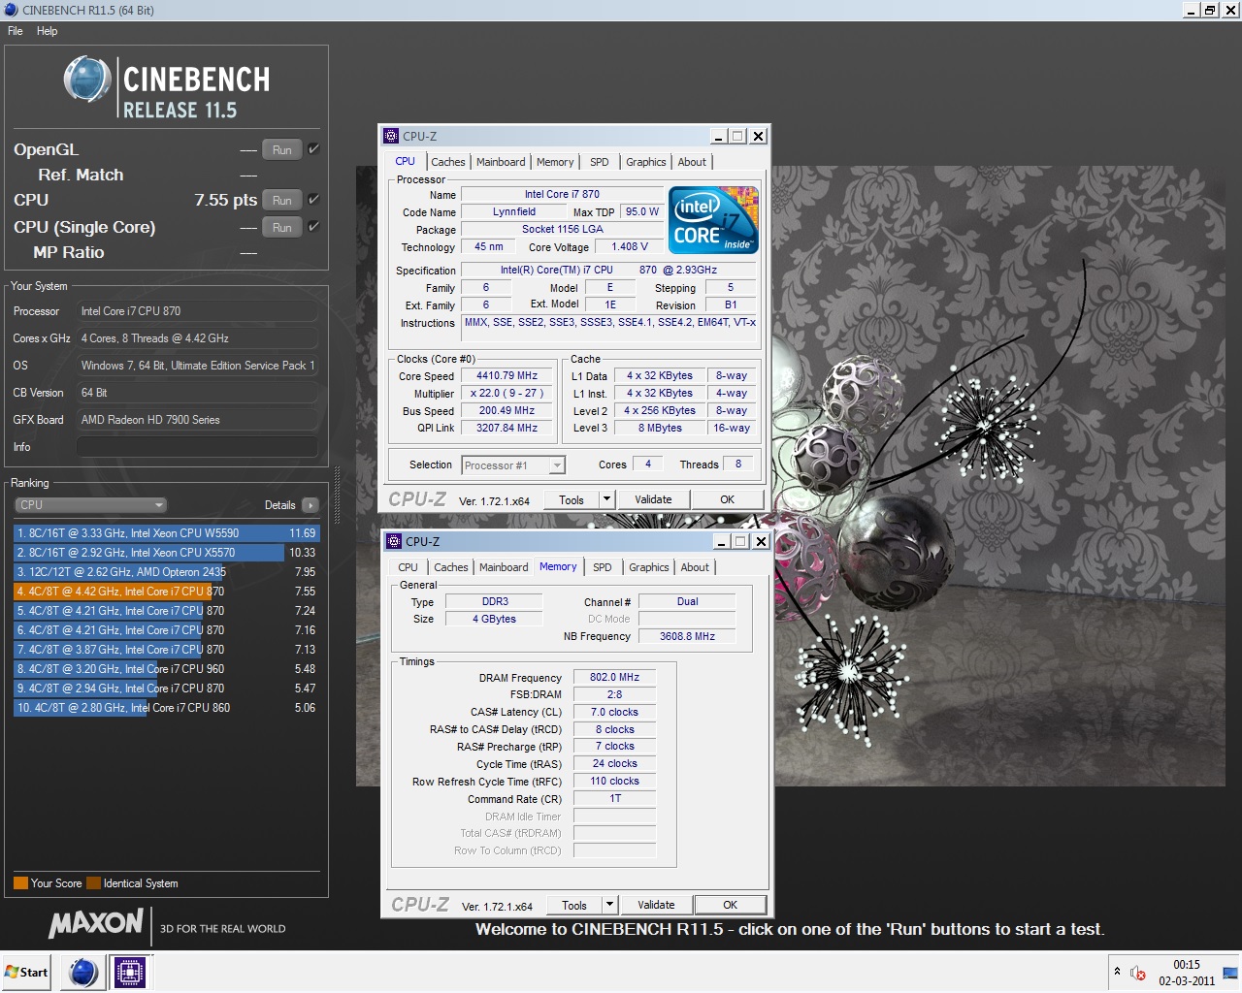1242x993 pixels.
Task: Click the 4410.79 MHz Core Speed value
Action: point(507,375)
